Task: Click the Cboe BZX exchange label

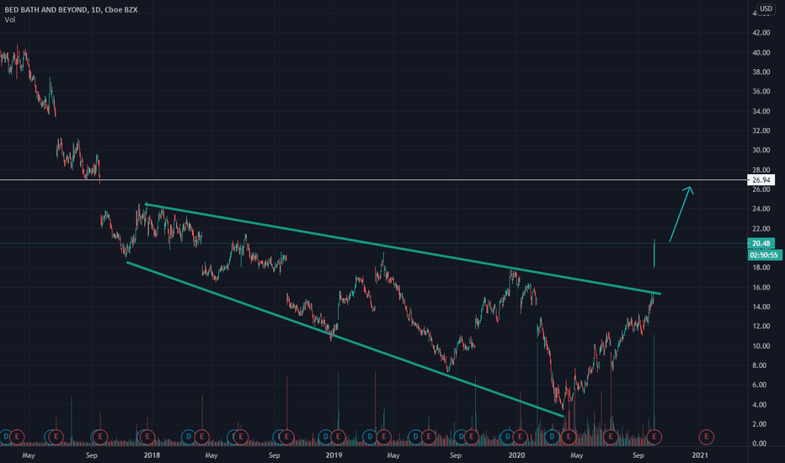Action: click(x=121, y=9)
